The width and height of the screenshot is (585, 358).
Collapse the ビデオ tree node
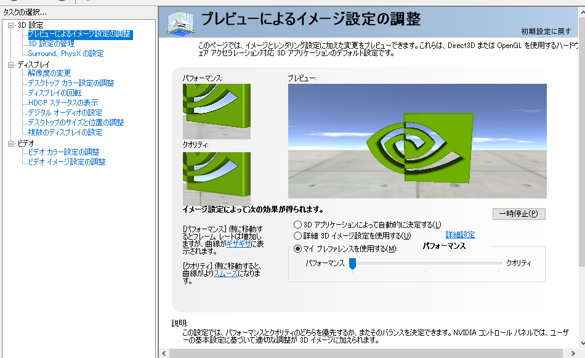point(11,144)
